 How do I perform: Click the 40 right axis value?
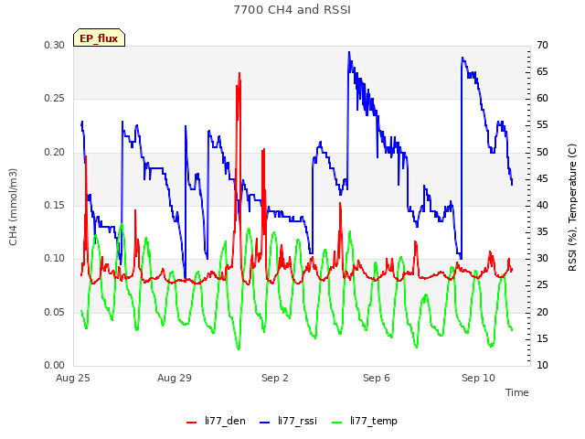[542, 205]
